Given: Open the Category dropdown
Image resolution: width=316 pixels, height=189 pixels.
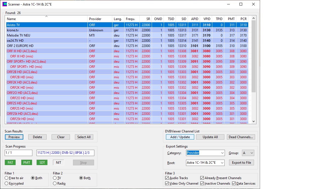Looking at the screenshot, I should [205, 153].
